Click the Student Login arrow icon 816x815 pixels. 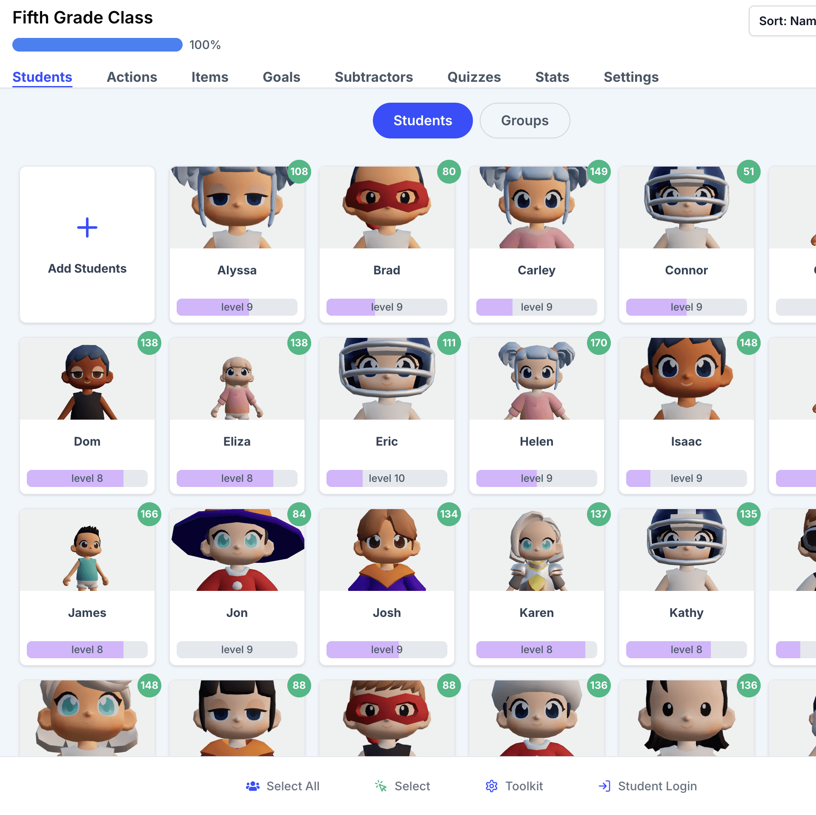click(604, 786)
